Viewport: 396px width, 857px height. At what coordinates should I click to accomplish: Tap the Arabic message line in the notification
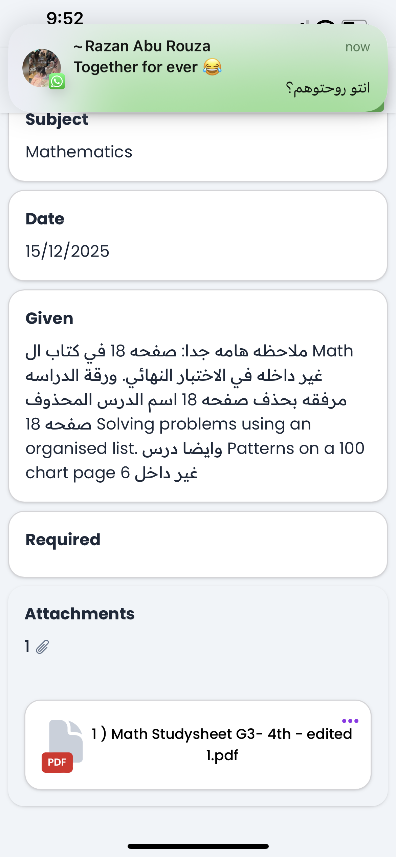(328, 89)
